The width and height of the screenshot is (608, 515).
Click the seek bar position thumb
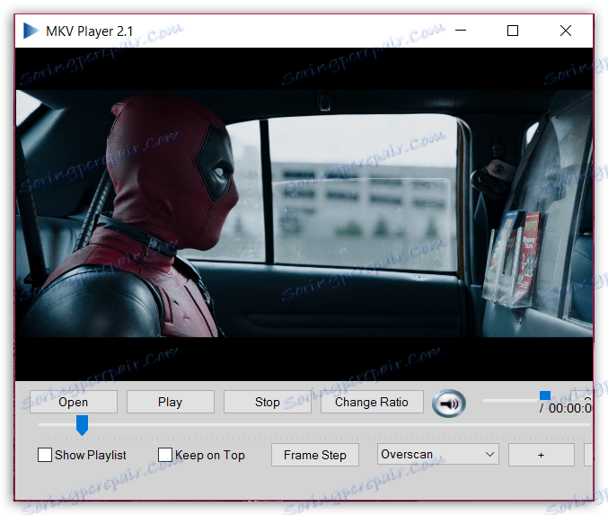[82, 424]
